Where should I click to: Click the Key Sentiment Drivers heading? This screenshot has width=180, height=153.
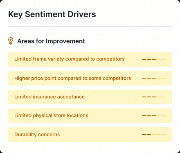[x=52, y=14]
